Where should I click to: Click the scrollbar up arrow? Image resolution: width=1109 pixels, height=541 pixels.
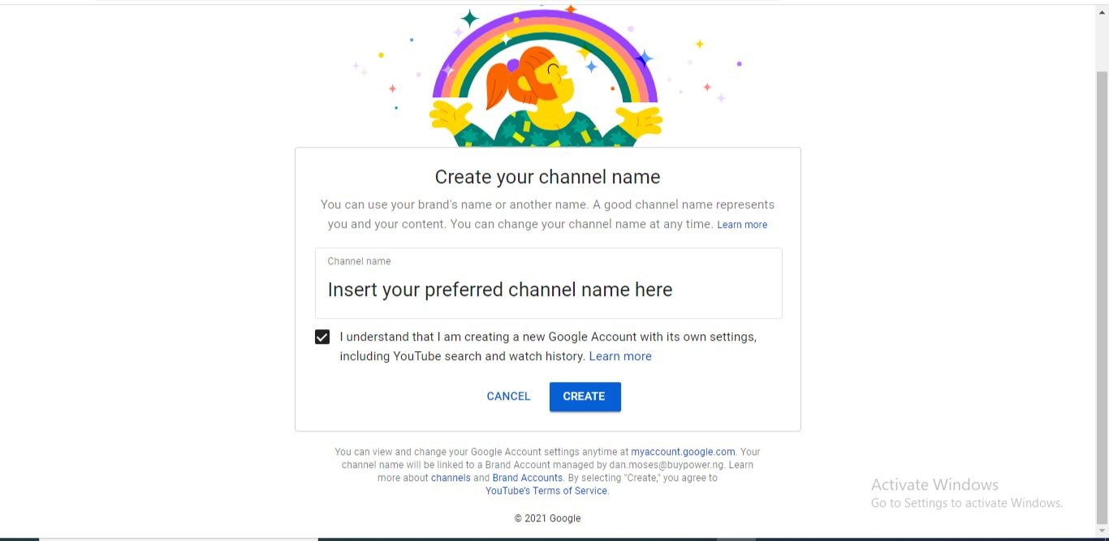[x=1102, y=11]
